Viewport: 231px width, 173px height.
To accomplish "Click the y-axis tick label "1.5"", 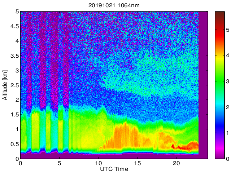I will [x=15, y=115].
